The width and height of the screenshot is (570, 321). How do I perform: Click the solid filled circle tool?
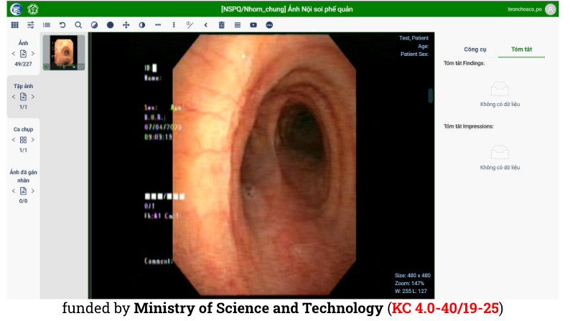click(x=110, y=24)
